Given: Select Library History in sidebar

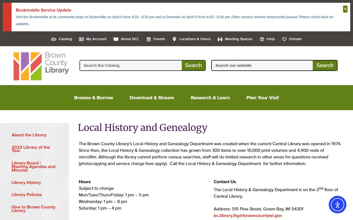Looking at the screenshot, I should click(26, 183).
